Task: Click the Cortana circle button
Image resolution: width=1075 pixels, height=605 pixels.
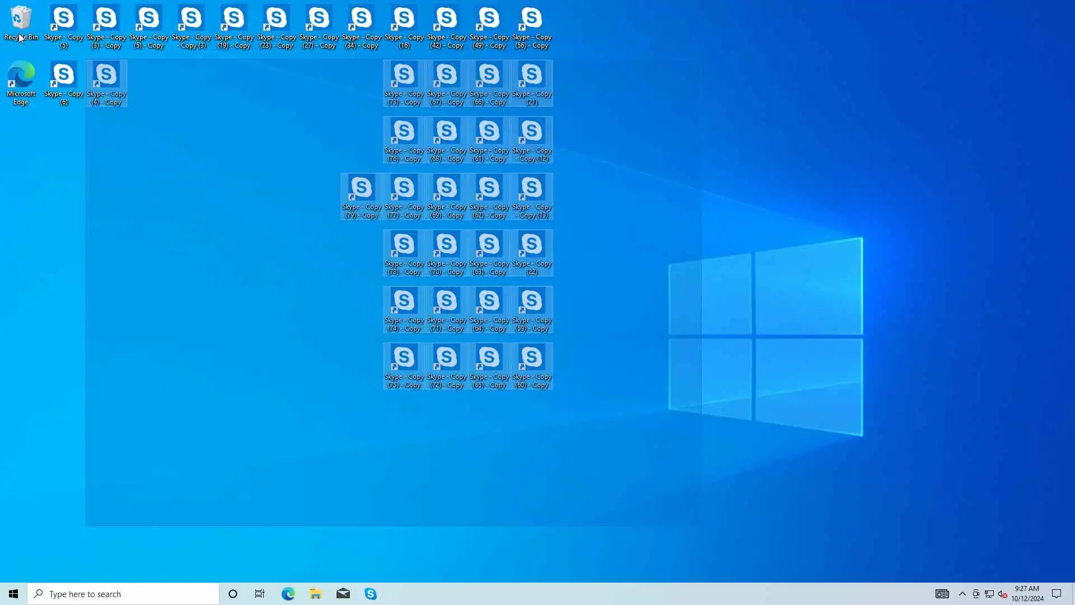Action: coord(233,594)
